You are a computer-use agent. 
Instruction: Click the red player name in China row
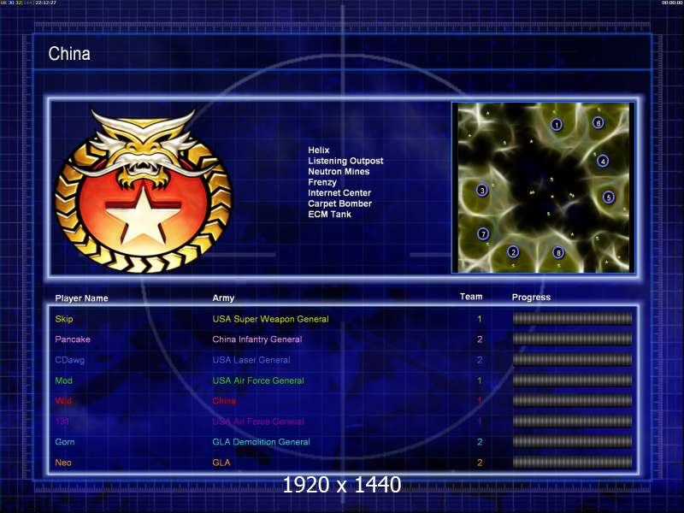point(63,401)
